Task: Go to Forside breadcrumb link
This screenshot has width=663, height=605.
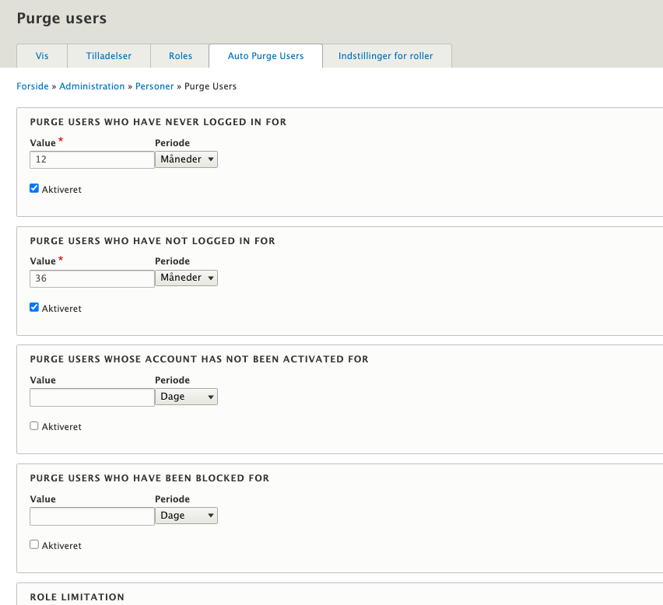Action: 32,86
